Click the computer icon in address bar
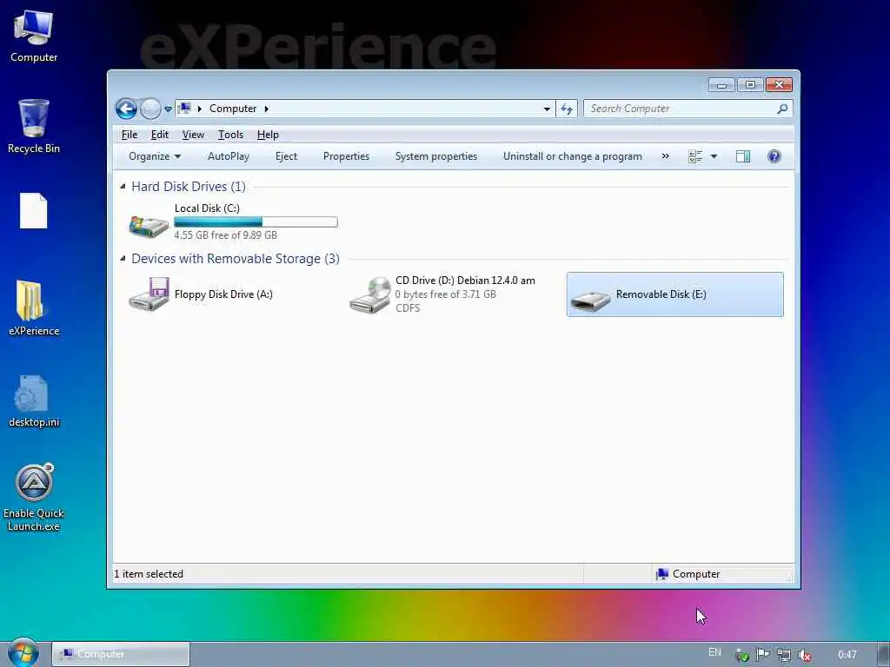Screen dimensions: 890x667 (x=184, y=108)
